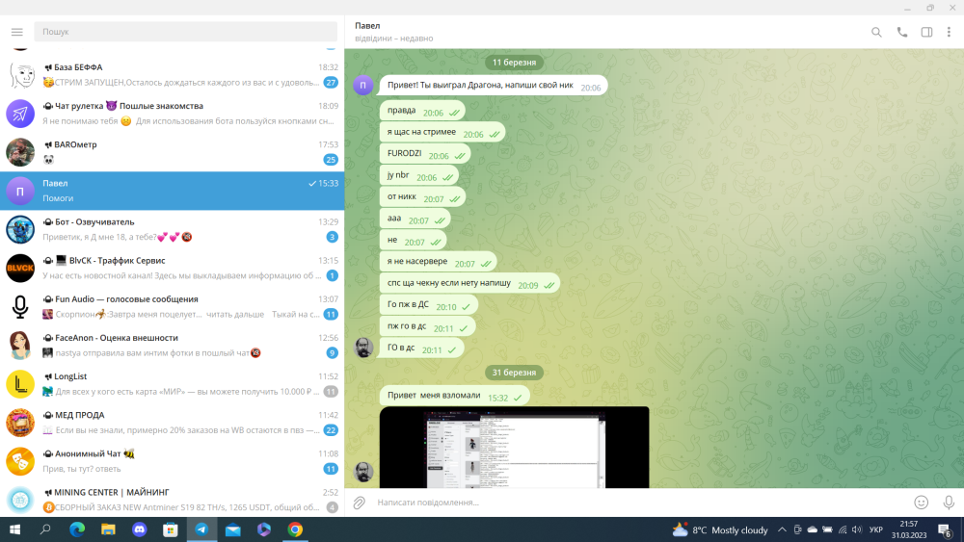Open the База БЕФФА channel
This screenshot has width=964, height=542.
point(173,75)
